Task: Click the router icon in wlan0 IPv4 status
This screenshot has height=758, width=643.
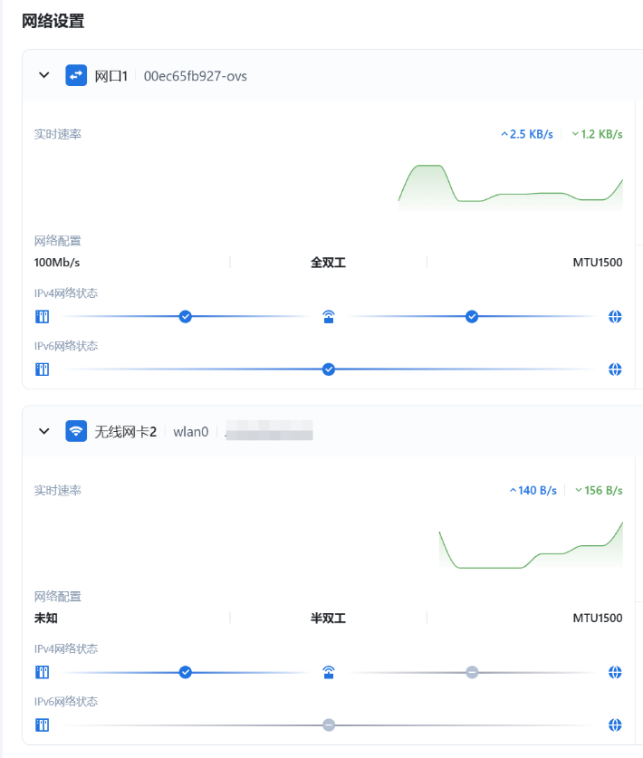Action: pyautogui.click(x=329, y=672)
